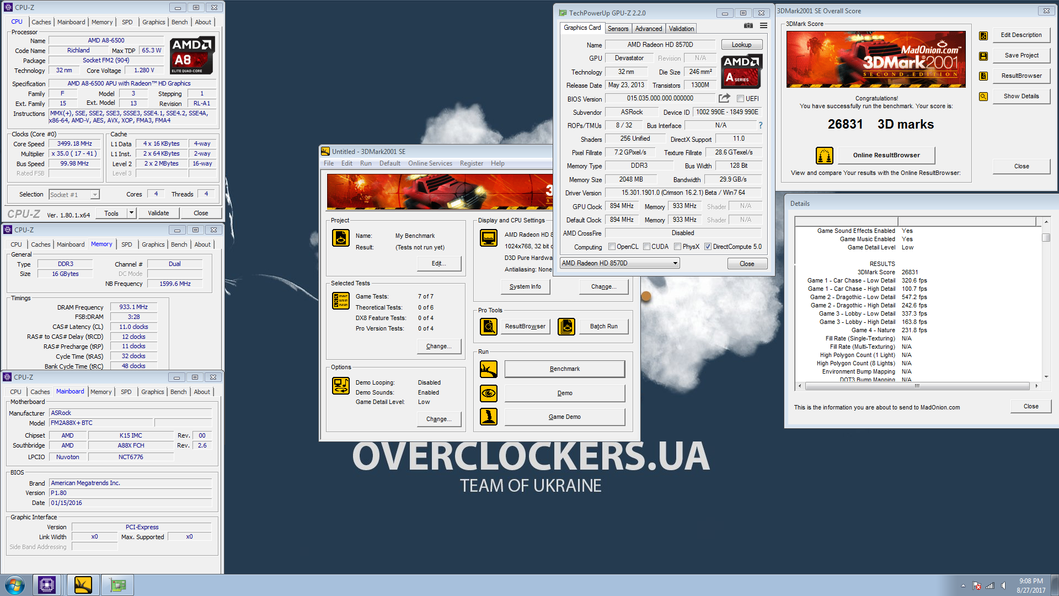
Task: Open the Register menu in 3DMark2001 SE
Action: pos(471,163)
